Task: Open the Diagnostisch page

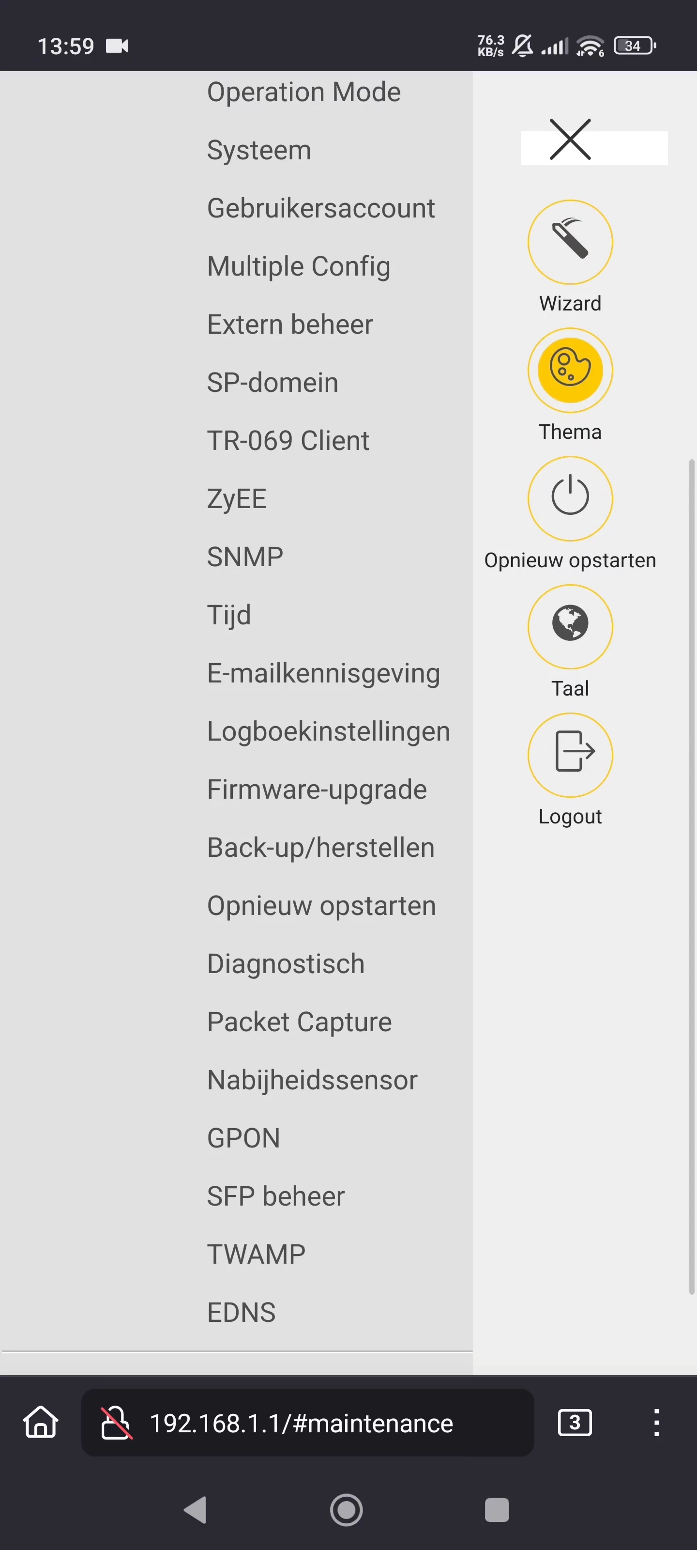Action: 286,964
